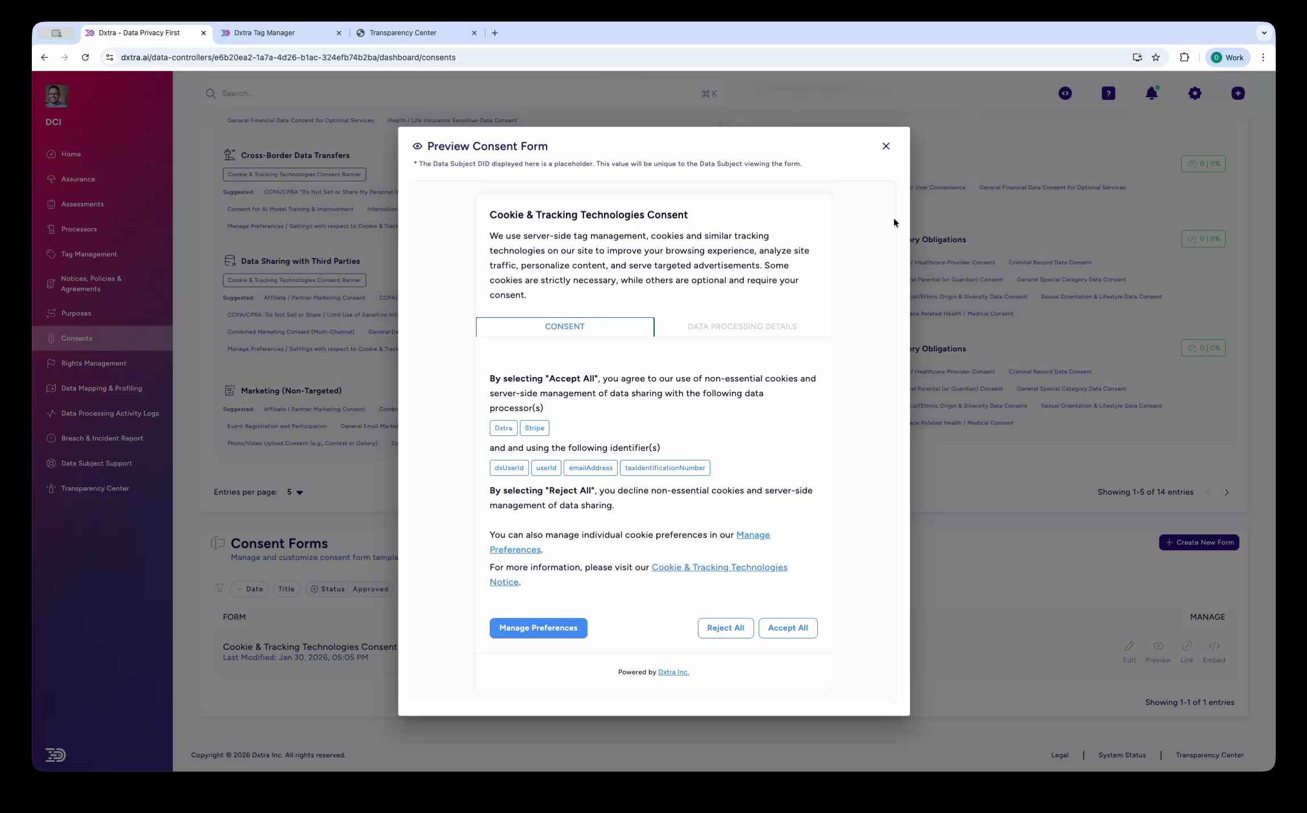Image resolution: width=1307 pixels, height=813 pixels.
Task: Click the Embed icon for the form
Action: click(x=1214, y=646)
